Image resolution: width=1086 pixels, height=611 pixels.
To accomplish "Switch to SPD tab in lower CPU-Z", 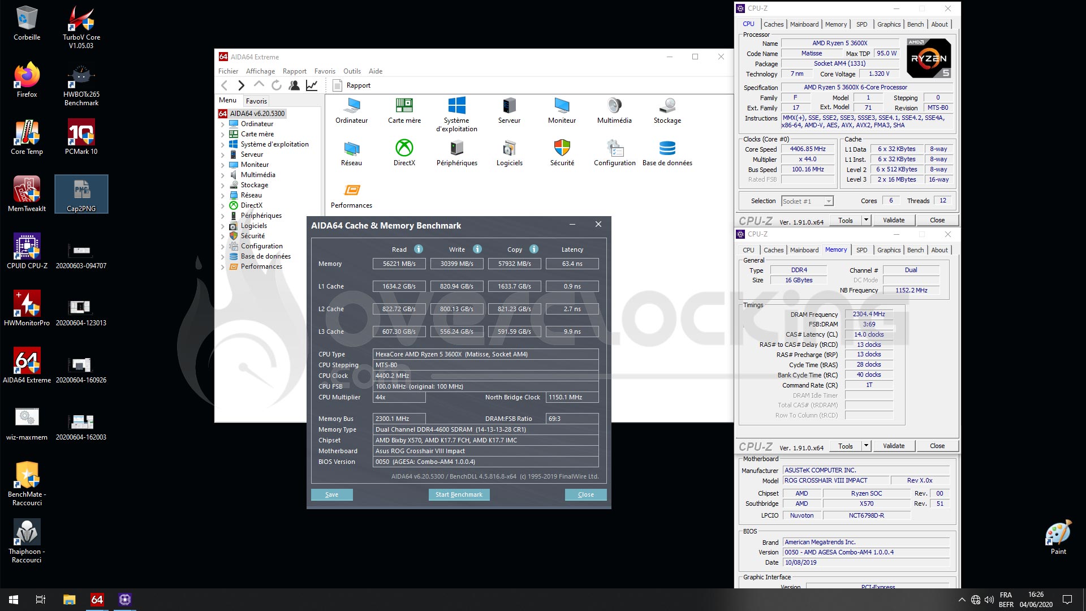I will 861,250.
